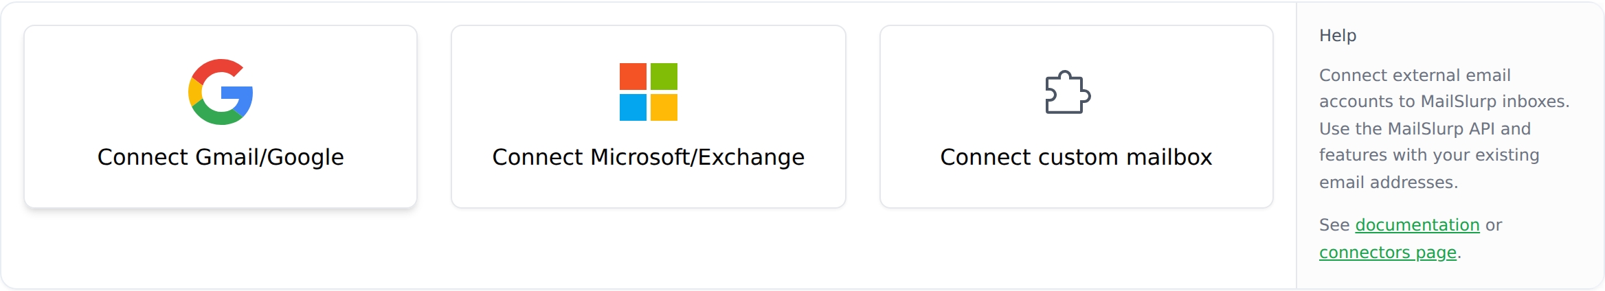The width and height of the screenshot is (1605, 291).
Task: Choose the "Connect Microsoft/Exchange" label
Action: (648, 157)
